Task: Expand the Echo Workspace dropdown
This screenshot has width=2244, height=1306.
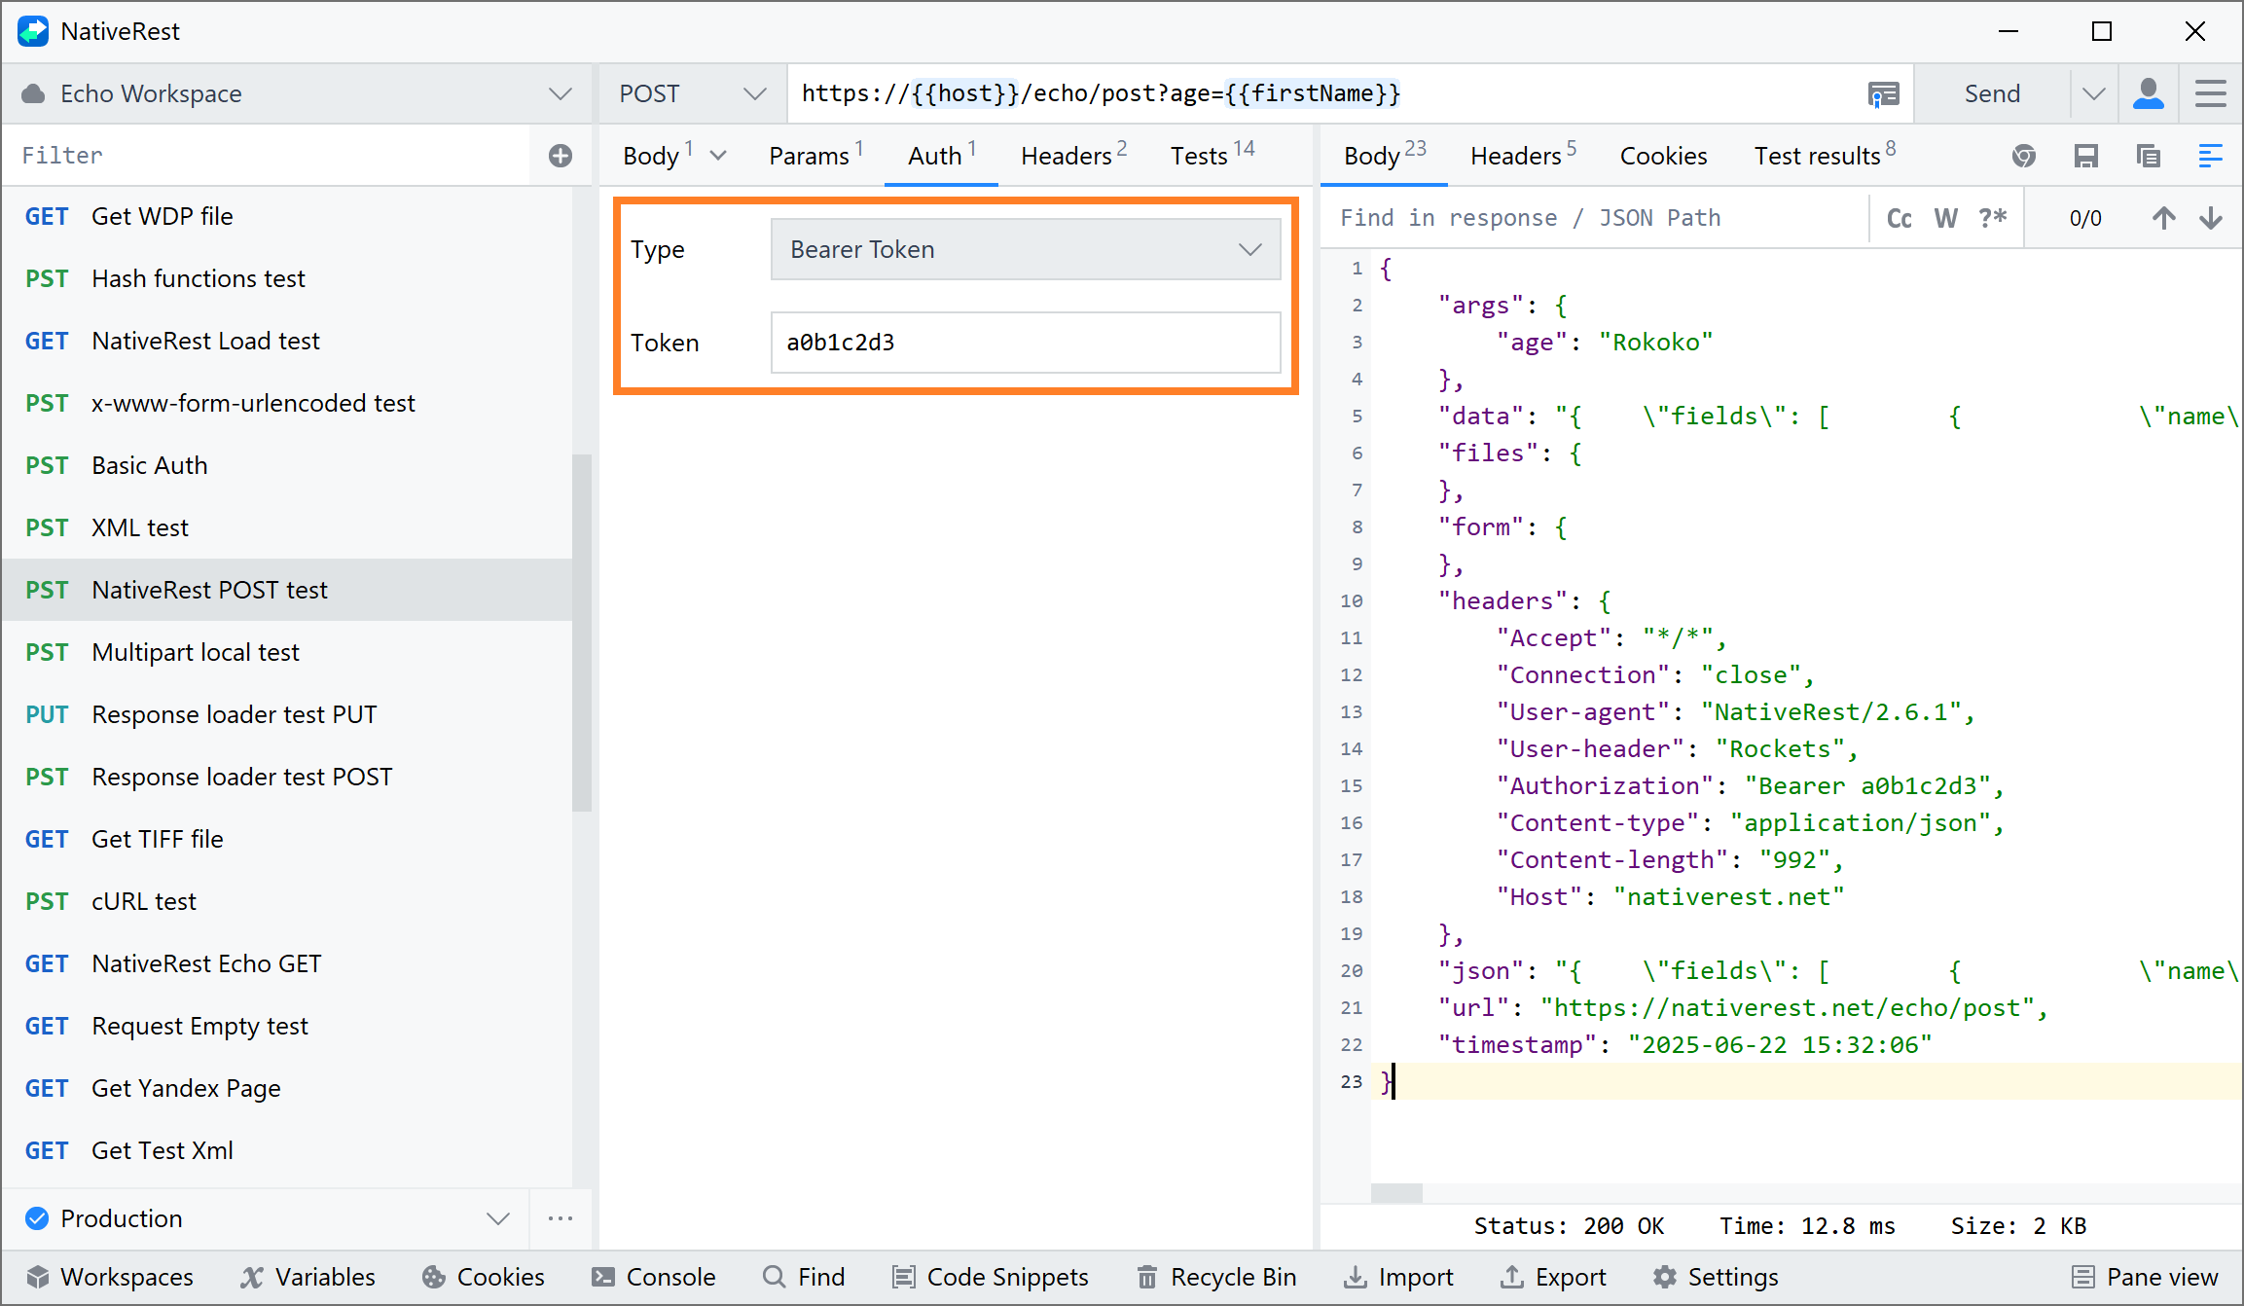Action: tap(561, 94)
